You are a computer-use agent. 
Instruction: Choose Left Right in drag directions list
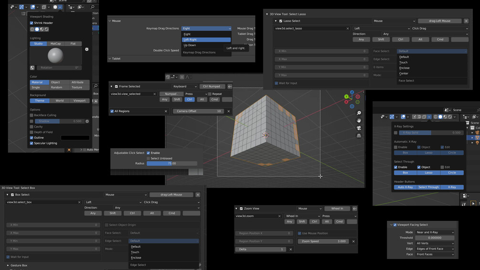(206, 40)
